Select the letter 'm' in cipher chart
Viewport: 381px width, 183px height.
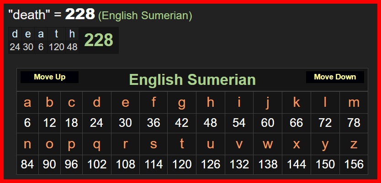tap(354, 102)
